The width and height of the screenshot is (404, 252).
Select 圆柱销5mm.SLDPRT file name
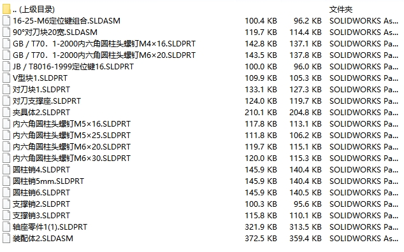pyautogui.click(x=48, y=181)
